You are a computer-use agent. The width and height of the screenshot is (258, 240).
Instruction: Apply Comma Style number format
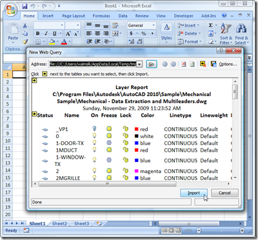tap(152, 34)
